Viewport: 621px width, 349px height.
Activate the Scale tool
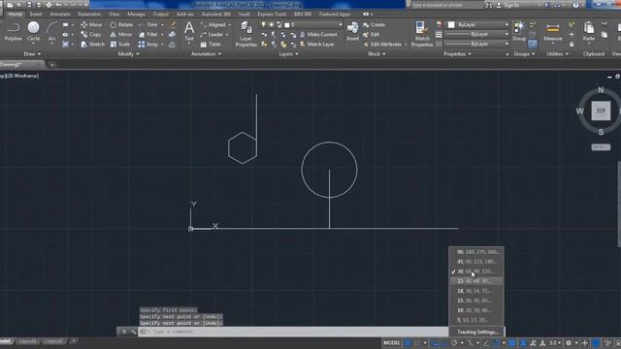120,45
